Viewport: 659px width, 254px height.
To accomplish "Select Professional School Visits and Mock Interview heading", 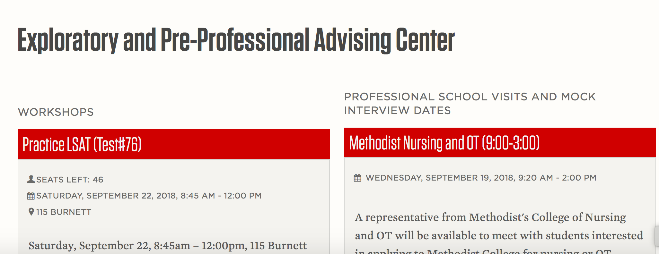I will click(470, 103).
